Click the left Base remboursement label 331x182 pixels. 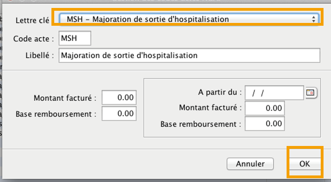[x=56, y=114]
